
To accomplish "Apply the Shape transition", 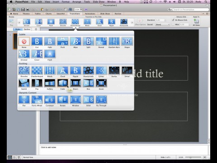I will [127, 41].
